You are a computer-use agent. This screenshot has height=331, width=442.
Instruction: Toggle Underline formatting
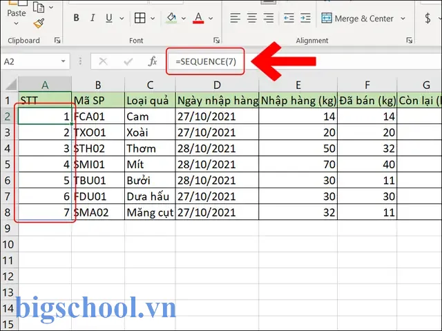[x=109, y=18]
